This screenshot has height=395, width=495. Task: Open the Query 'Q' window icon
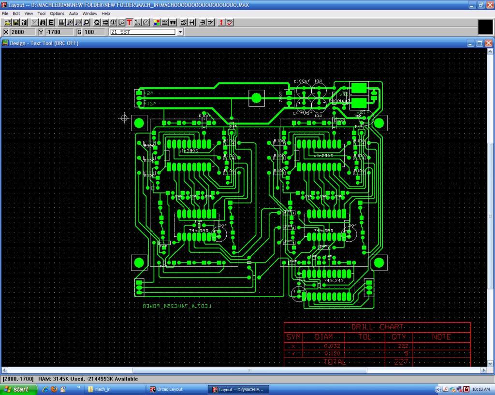(x=97, y=22)
